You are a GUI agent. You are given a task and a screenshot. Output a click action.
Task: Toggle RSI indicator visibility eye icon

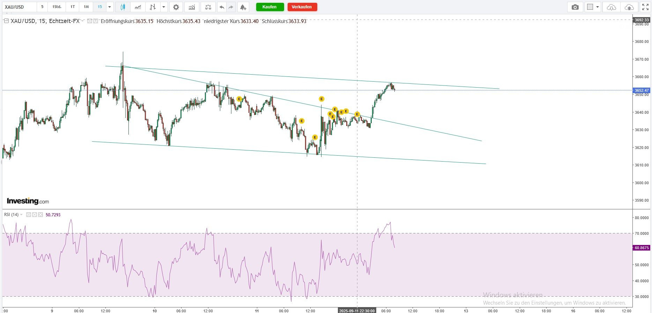(29, 215)
